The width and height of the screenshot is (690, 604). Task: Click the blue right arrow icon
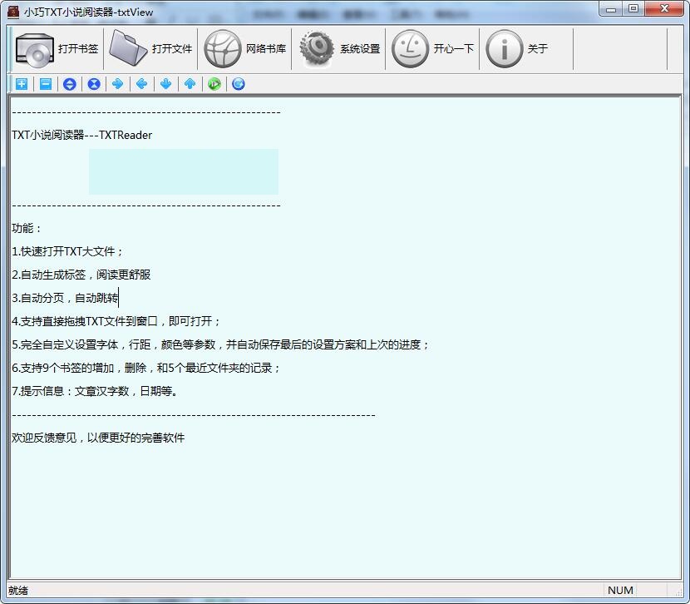point(118,84)
